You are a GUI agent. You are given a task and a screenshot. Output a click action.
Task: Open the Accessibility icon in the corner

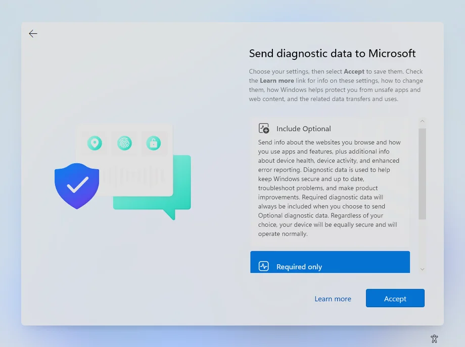click(x=434, y=338)
